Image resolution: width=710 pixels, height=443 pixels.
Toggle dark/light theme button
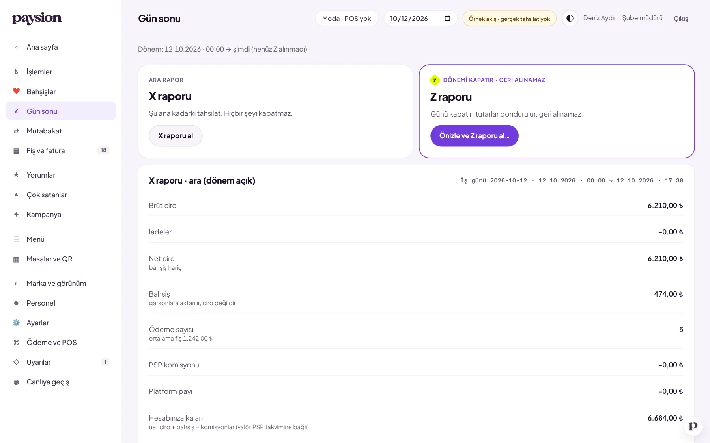click(x=570, y=19)
